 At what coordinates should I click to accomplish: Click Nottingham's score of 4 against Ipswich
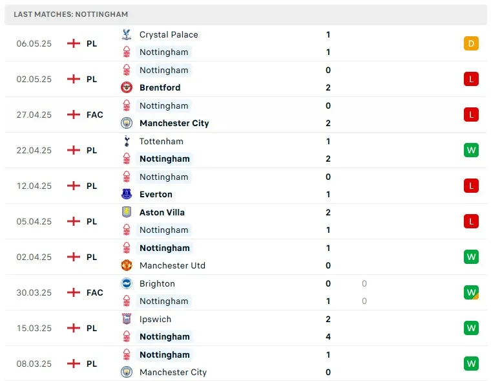[x=328, y=336]
